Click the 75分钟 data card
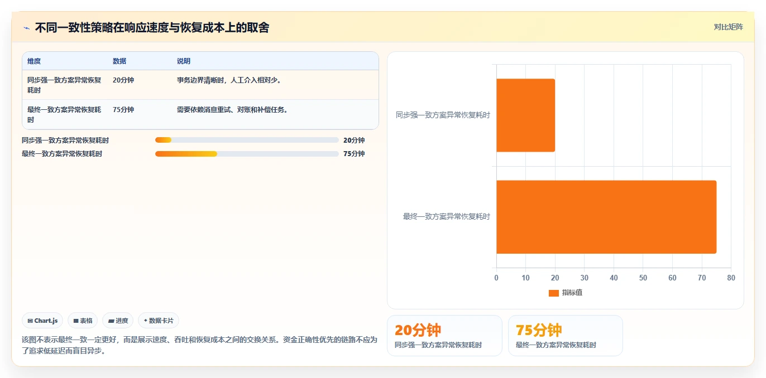 click(565, 335)
